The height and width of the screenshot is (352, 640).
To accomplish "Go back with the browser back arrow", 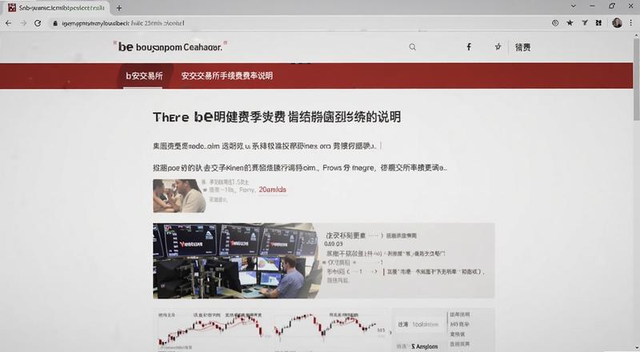I will click(8, 23).
